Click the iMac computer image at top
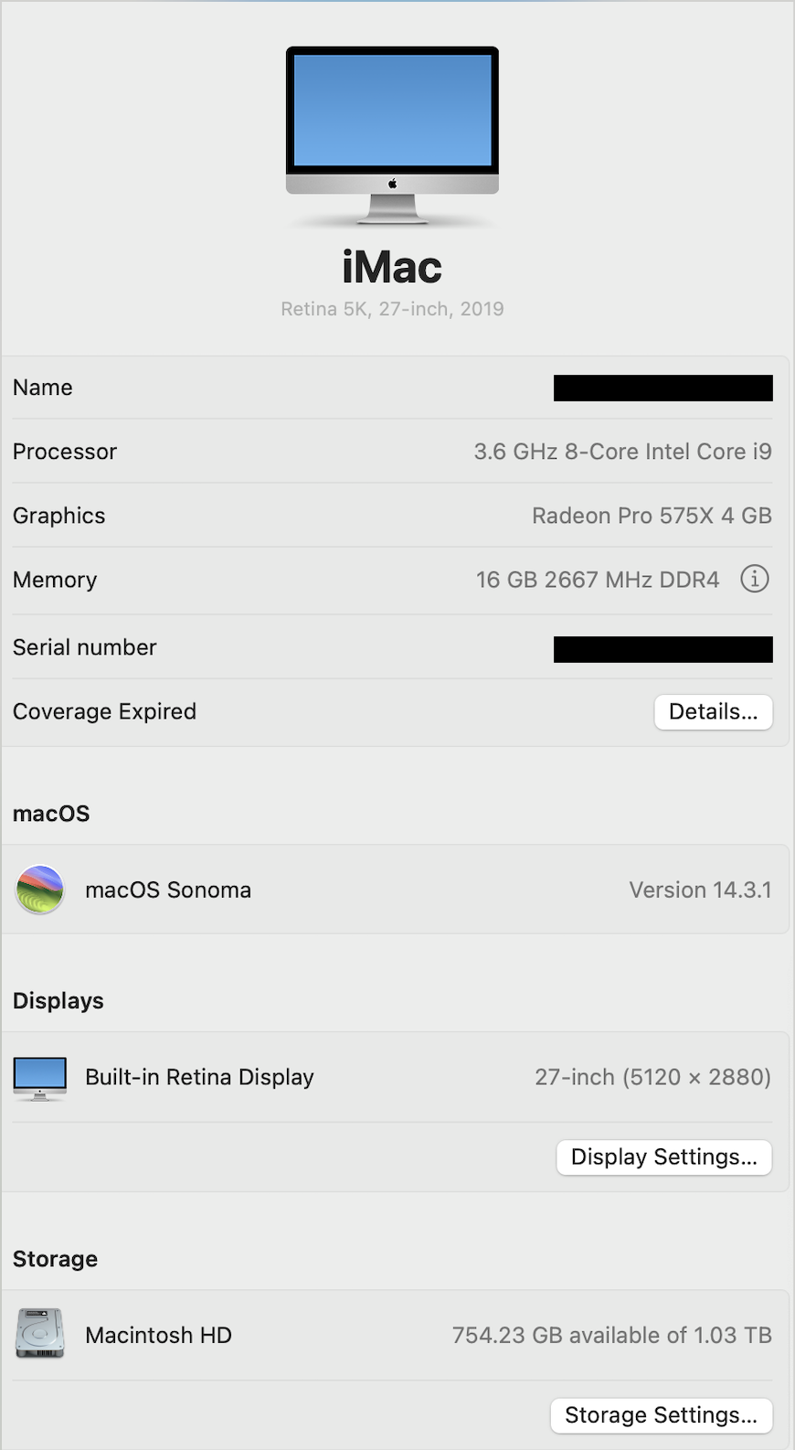This screenshot has height=1450, width=795. tap(392, 133)
